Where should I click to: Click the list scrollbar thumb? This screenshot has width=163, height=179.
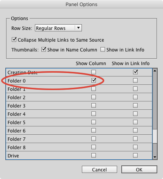[155, 136]
